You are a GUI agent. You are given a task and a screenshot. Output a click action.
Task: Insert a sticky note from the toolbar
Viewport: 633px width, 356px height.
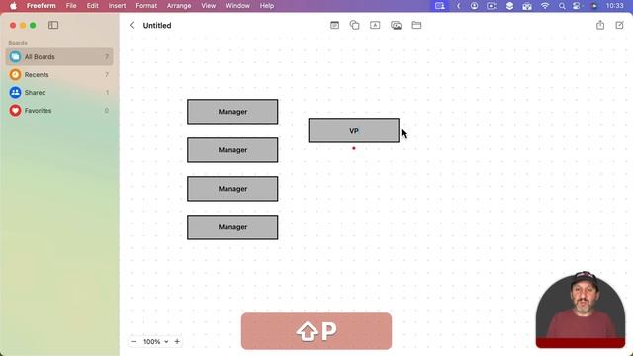click(x=334, y=25)
